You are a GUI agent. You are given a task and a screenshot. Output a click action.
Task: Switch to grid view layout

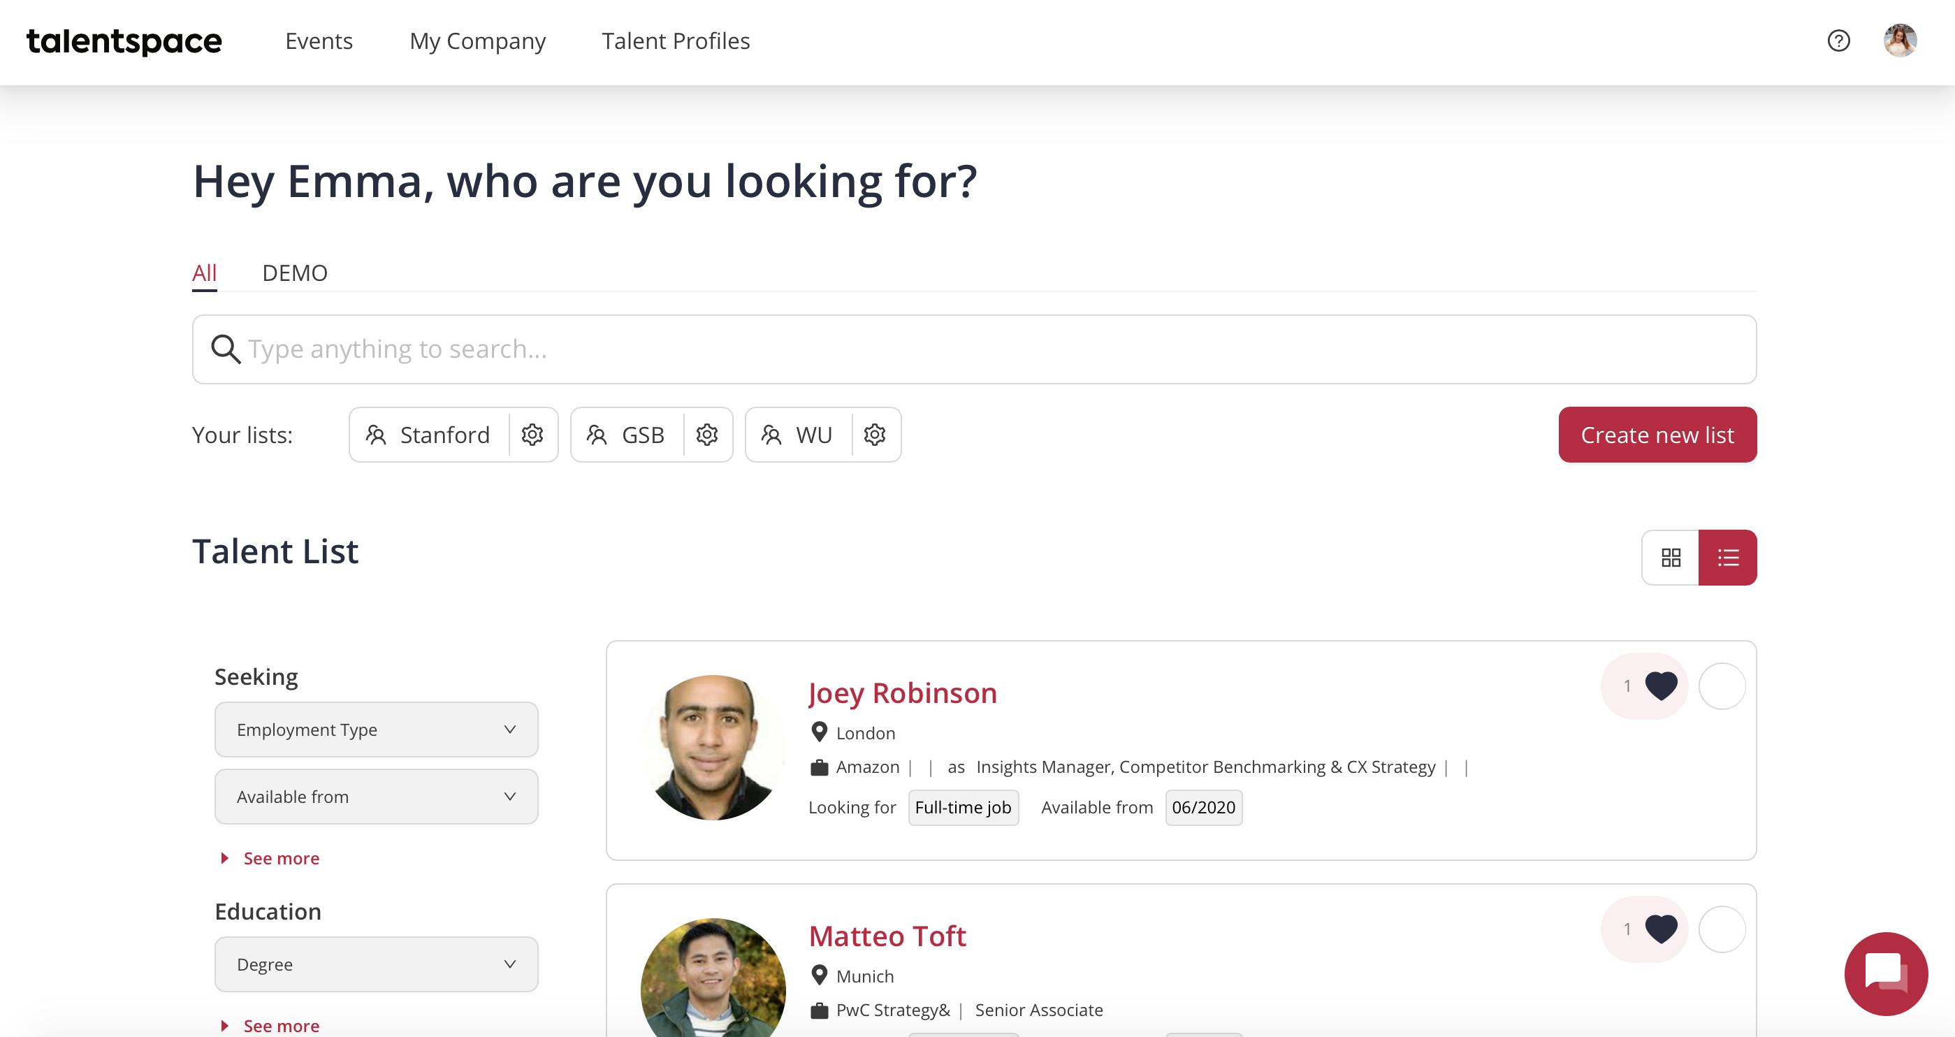[1671, 557]
